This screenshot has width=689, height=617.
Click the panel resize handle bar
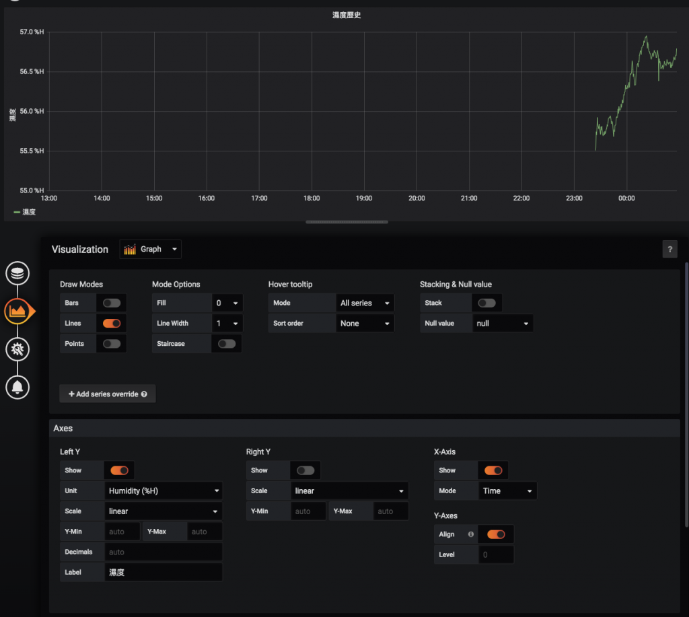(x=347, y=222)
